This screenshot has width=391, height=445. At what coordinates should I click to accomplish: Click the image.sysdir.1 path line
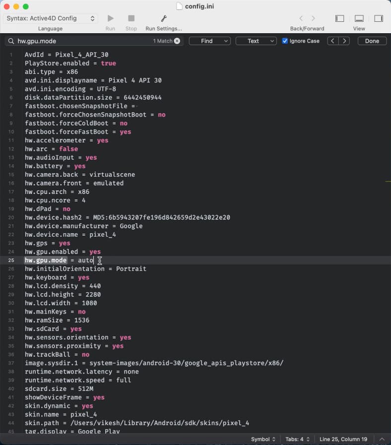[154, 363]
